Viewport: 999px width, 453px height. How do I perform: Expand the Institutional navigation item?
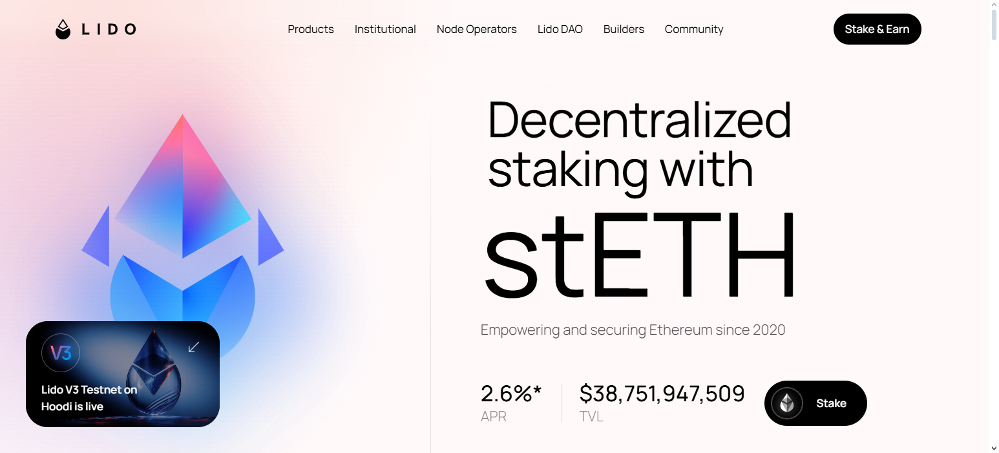pos(385,29)
